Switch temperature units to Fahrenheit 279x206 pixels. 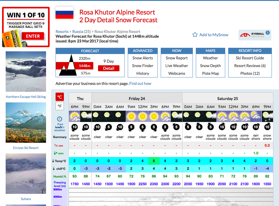60,106
